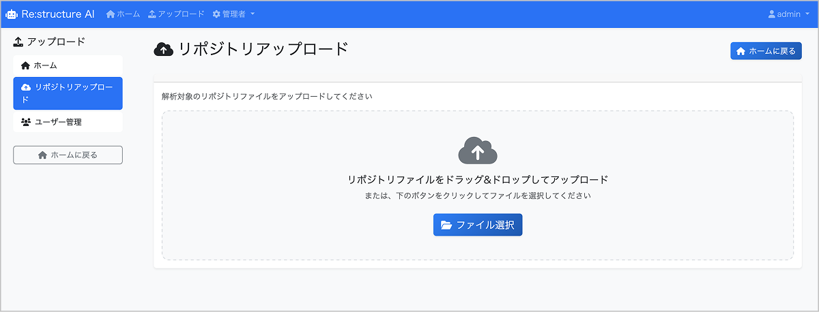Click the Re:structure AI robot logo icon
Viewport: 819px width, 312px height.
(12, 14)
